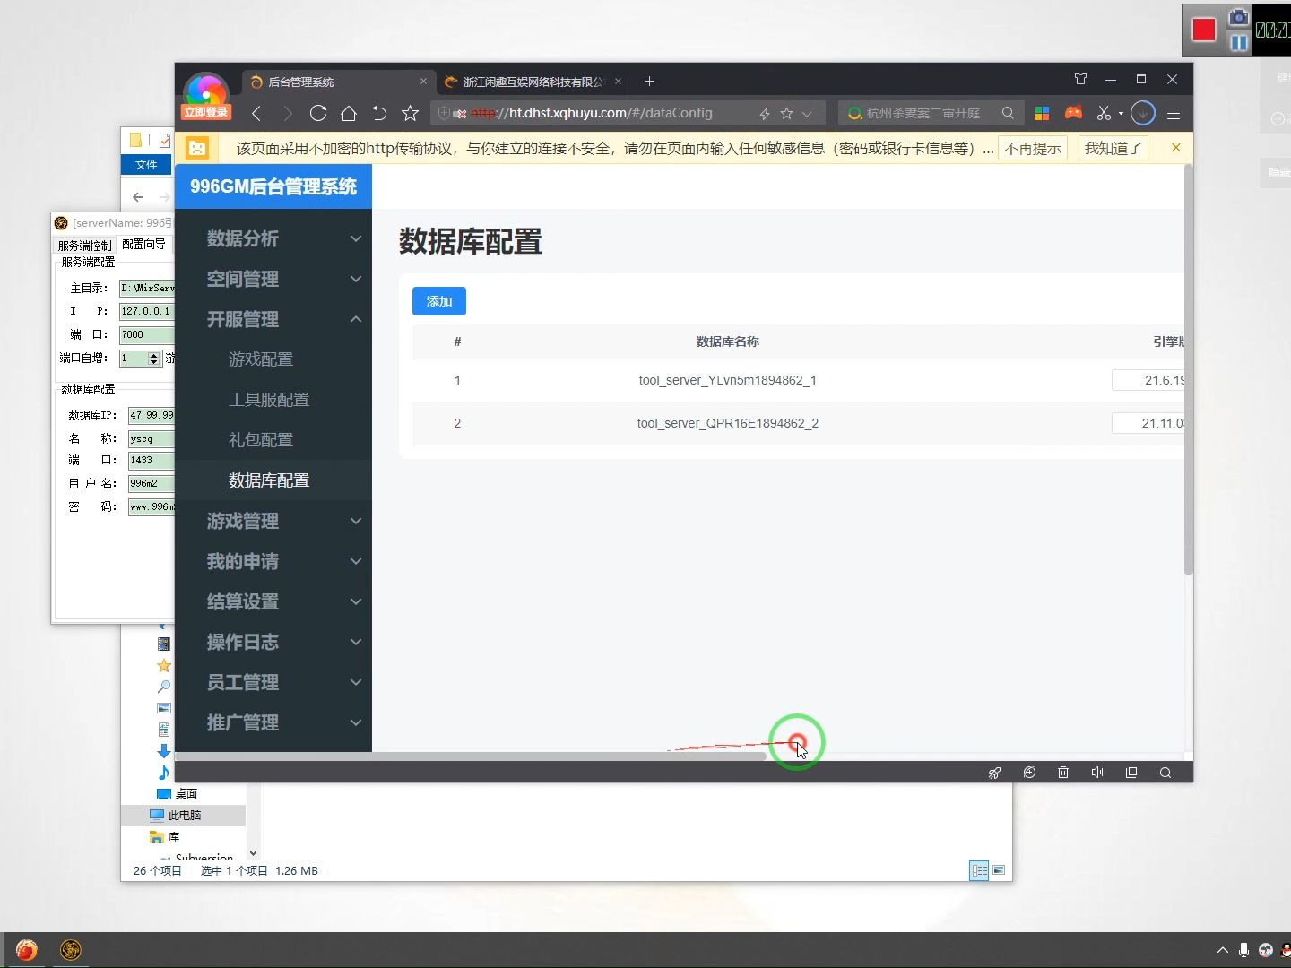Click the rocket accelerator icon in status bar

click(994, 773)
